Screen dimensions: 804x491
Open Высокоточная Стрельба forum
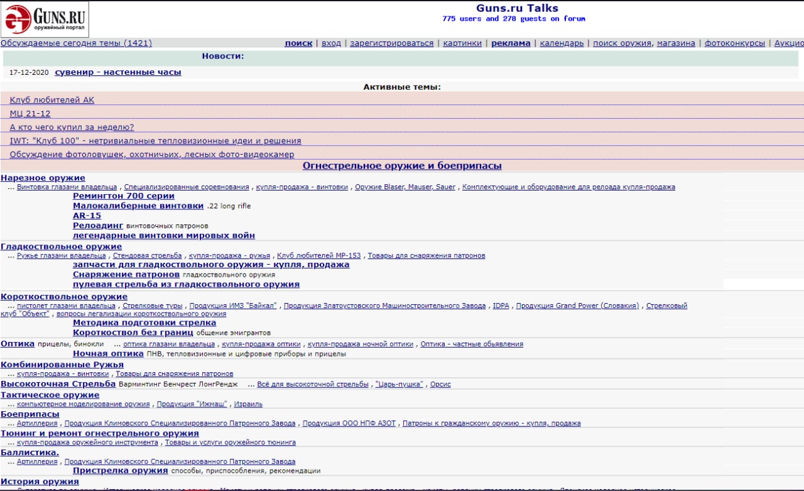coord(58,384)
